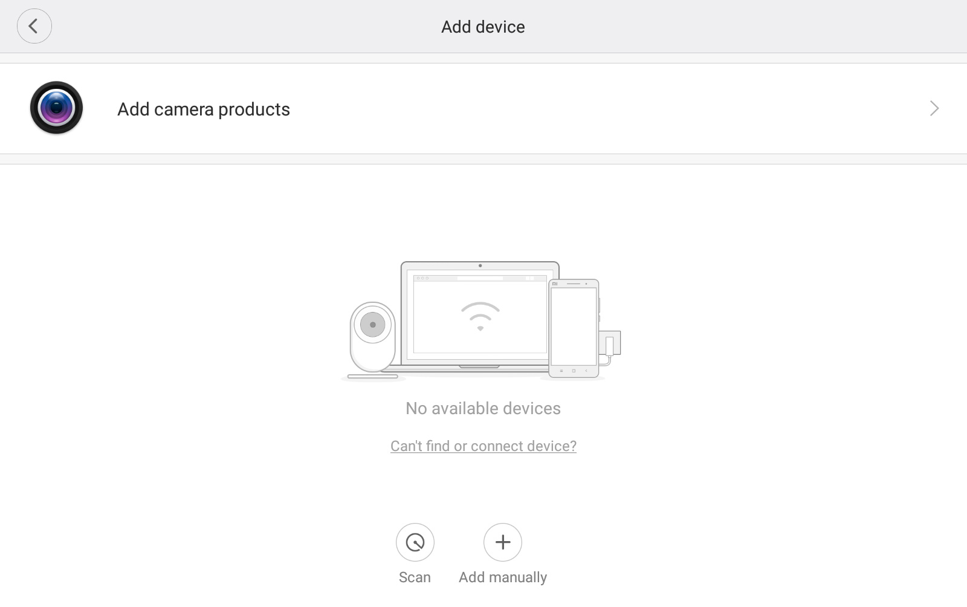967x607 pixels.
Task: Tap the Scan circle icon
Action: [x=415, y=542]
